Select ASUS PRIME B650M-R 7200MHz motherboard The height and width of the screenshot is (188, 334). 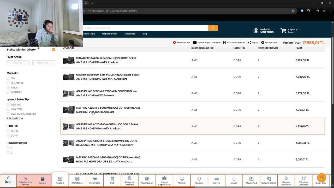pos(193,93)
